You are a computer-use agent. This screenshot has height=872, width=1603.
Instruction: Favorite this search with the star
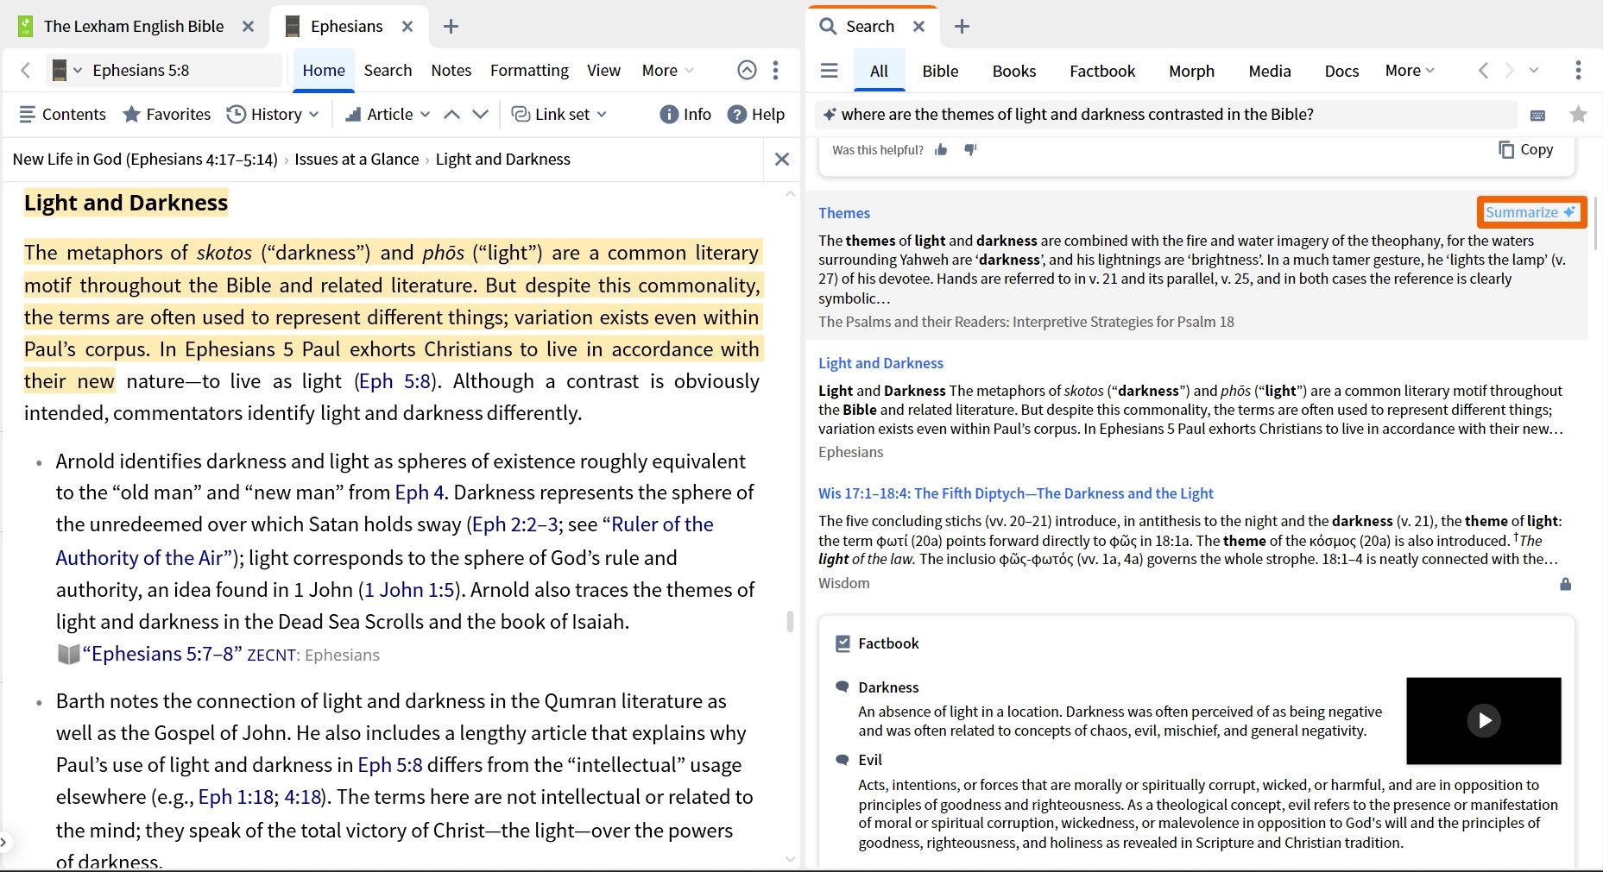point(1578,115)
